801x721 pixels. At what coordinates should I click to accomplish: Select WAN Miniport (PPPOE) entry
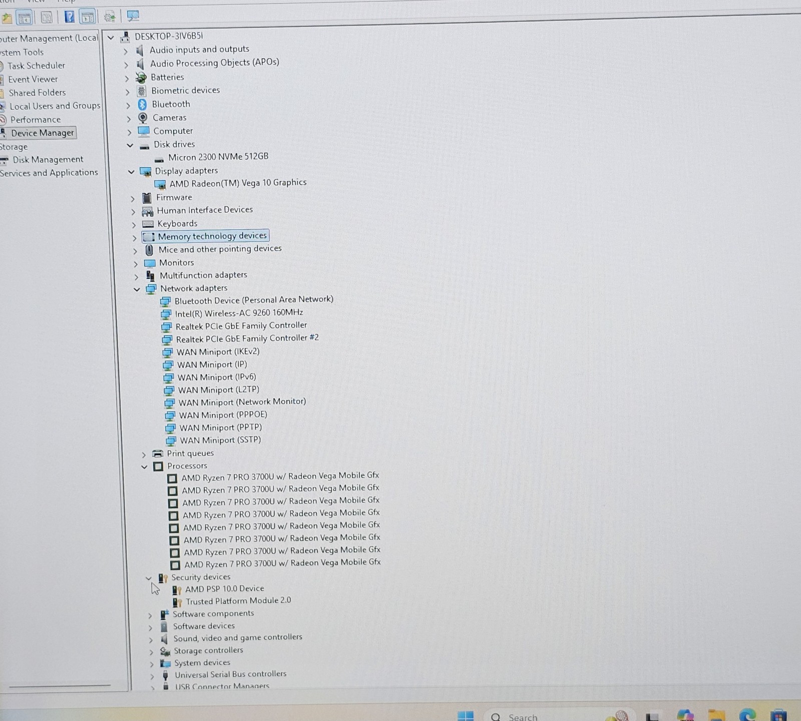coord(223,415)
